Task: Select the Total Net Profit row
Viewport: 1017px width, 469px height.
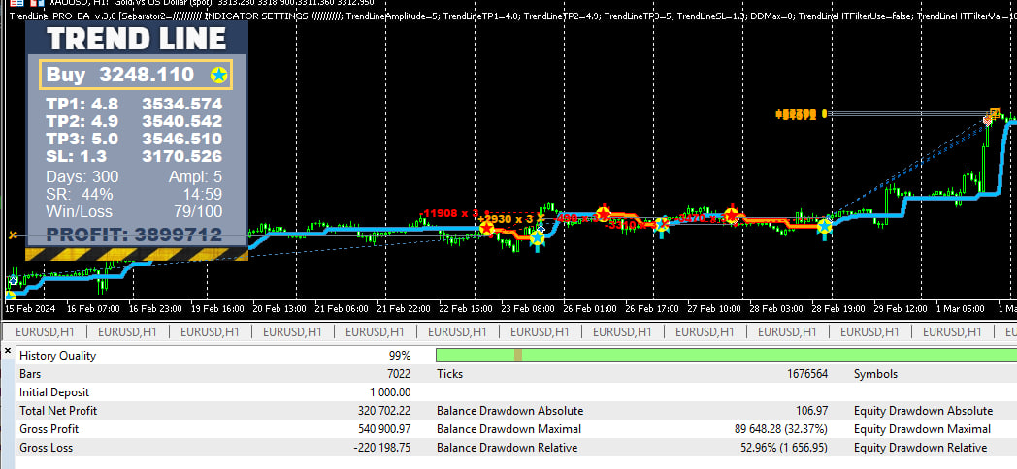Action: coord(213,411)
